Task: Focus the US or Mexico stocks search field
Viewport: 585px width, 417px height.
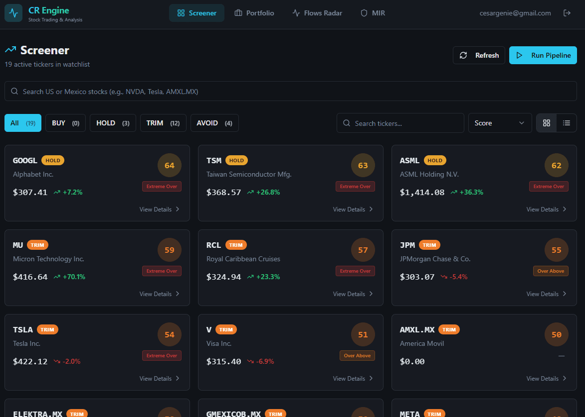Action: click(x=291, y=91)
